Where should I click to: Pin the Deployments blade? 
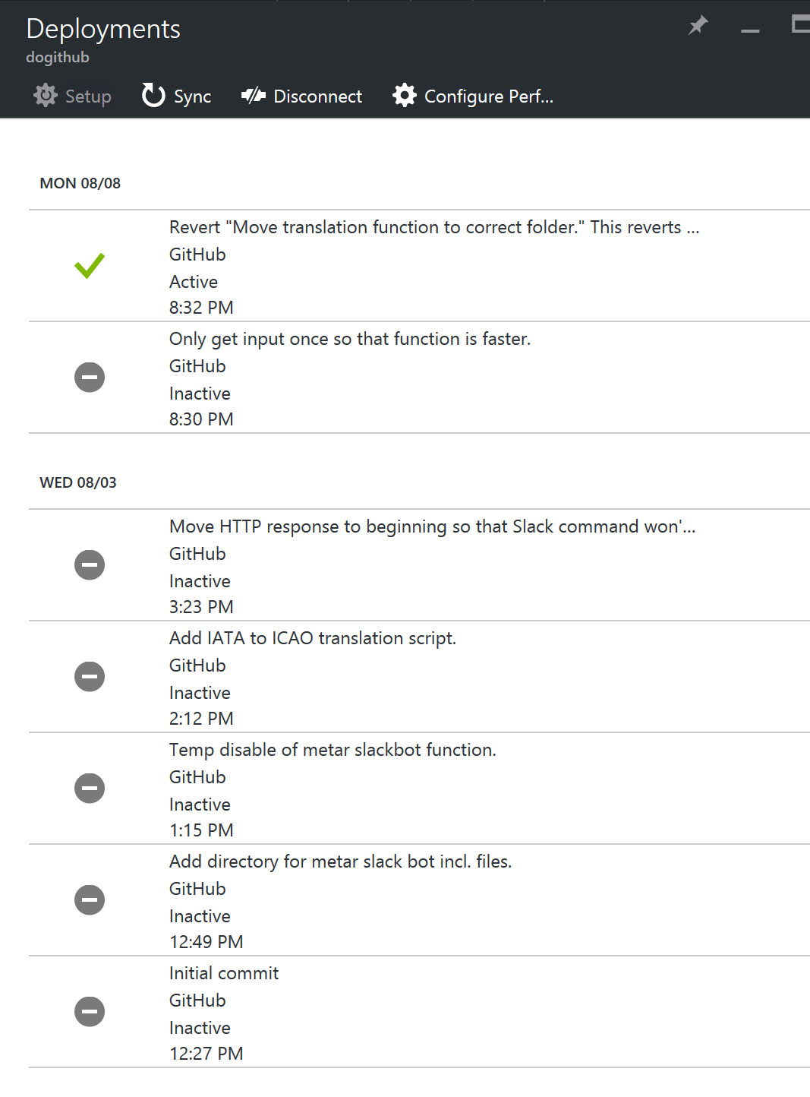[698, 25]
